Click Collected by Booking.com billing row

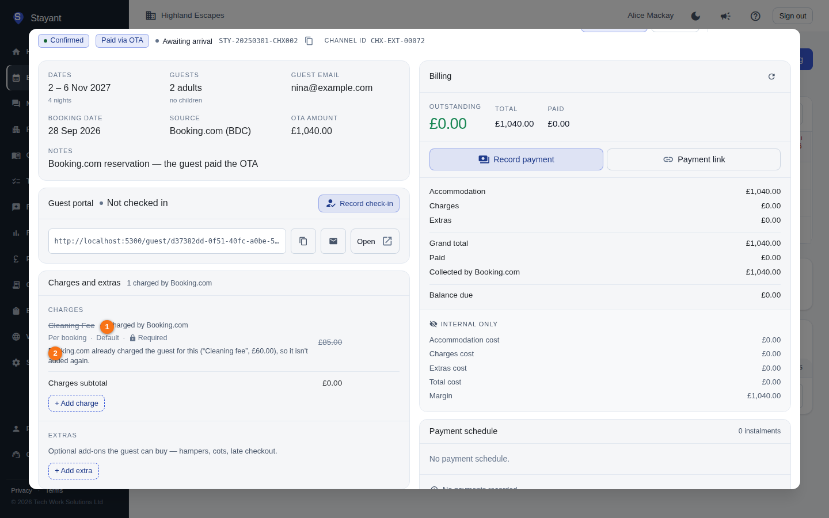tap(605, 272)
